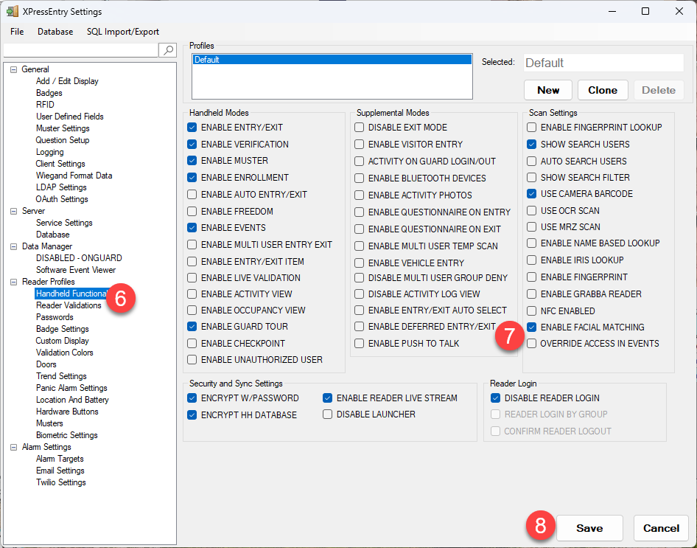Enable AUTO ENTRY/EXIT mode
Screen dimensions: 697x548
pyautogui.click(x=192, y=195)
